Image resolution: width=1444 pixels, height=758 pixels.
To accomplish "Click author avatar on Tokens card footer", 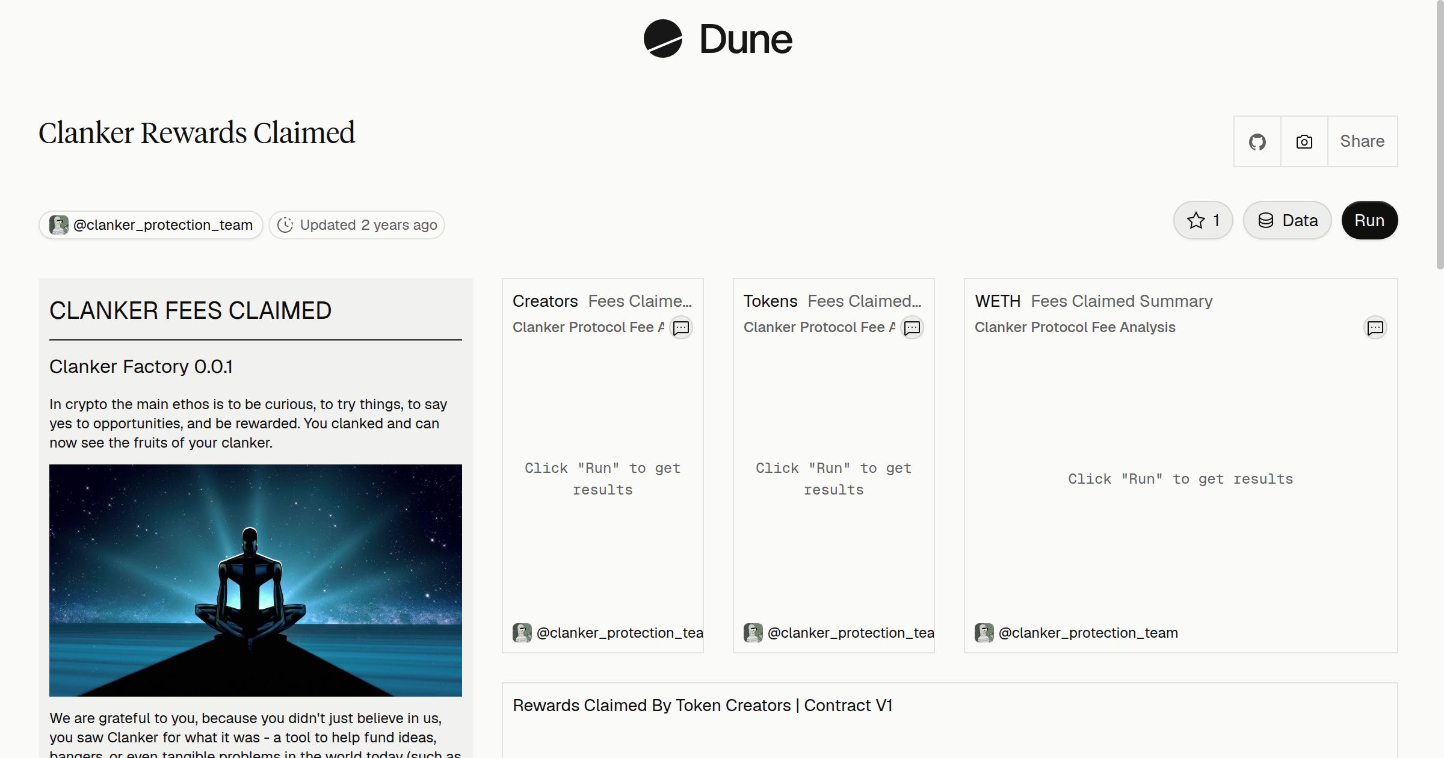I will click(753, 633).
